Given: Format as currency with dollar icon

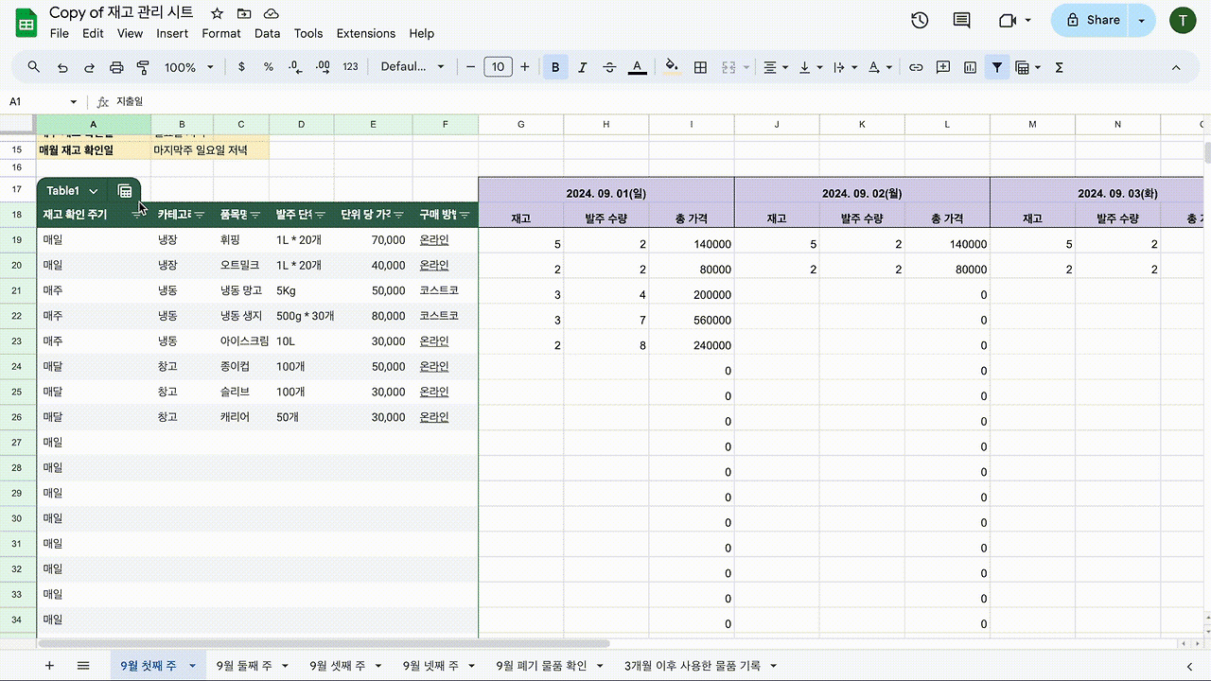Looking at the screenshot, I should 242,67.
